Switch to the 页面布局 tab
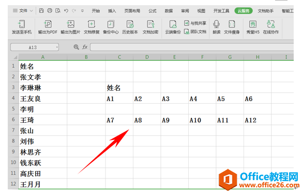The height and width of the screenshot is (194, 303). click(x=132, y=11)
